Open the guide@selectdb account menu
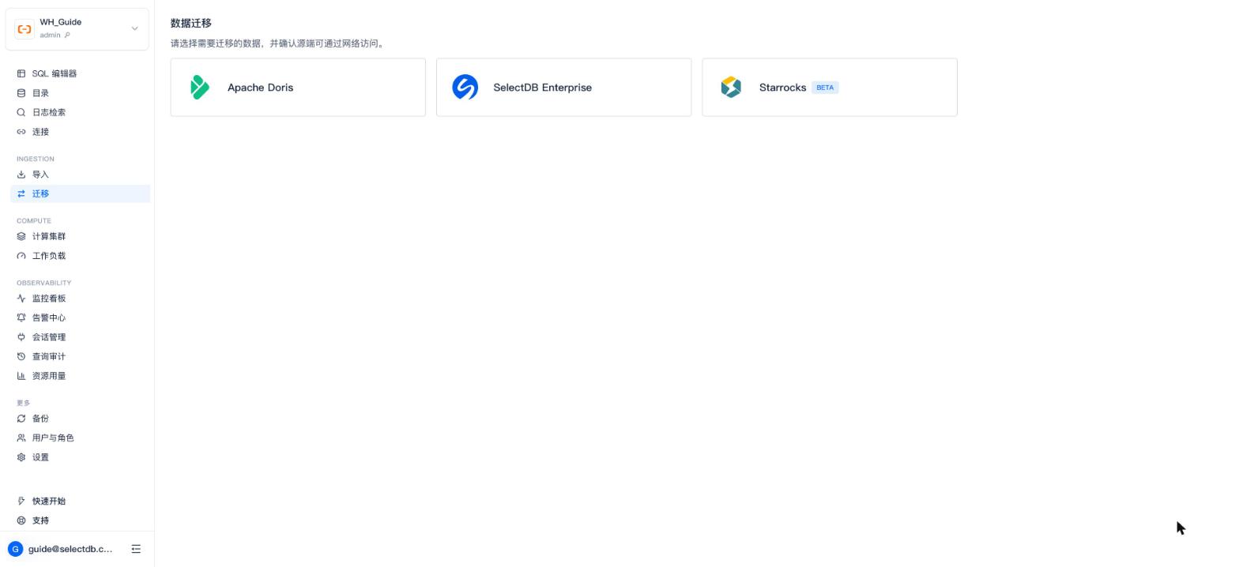This screenshot has width=1239, height=567. tap(60, 549)
